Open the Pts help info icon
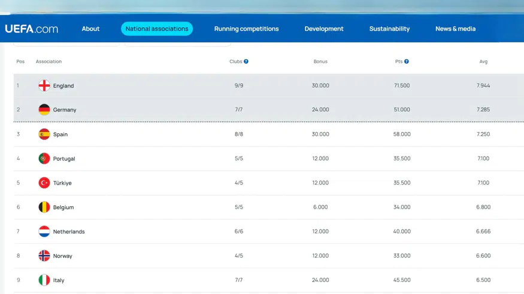This screenshot has width=524, height=294. click(407, 62)
